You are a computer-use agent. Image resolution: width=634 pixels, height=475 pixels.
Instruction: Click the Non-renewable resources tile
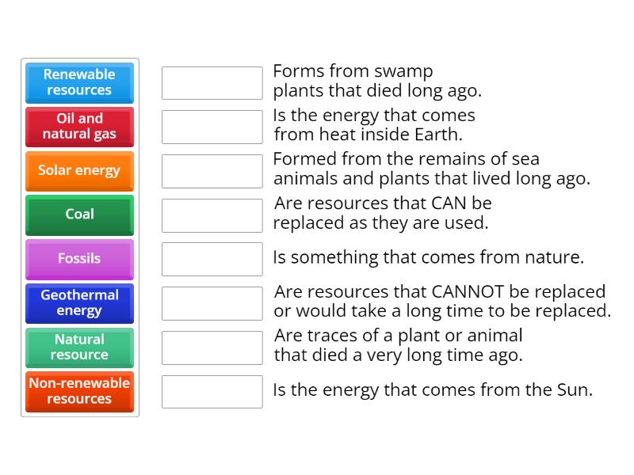click(79, 391)
